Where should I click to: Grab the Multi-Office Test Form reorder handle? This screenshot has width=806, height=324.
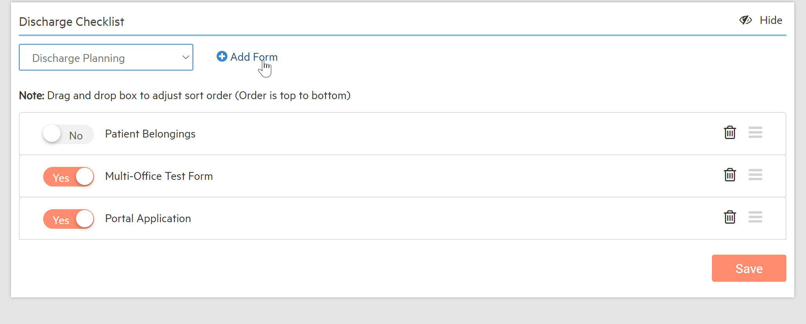point(755,175)
